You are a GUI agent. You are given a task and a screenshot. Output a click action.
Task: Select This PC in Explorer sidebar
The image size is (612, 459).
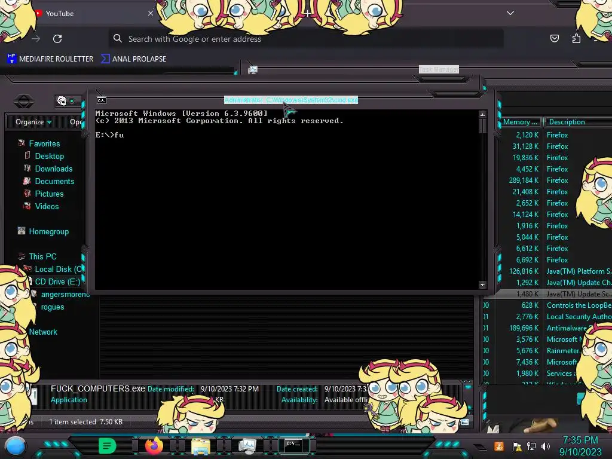coord(42,256)
